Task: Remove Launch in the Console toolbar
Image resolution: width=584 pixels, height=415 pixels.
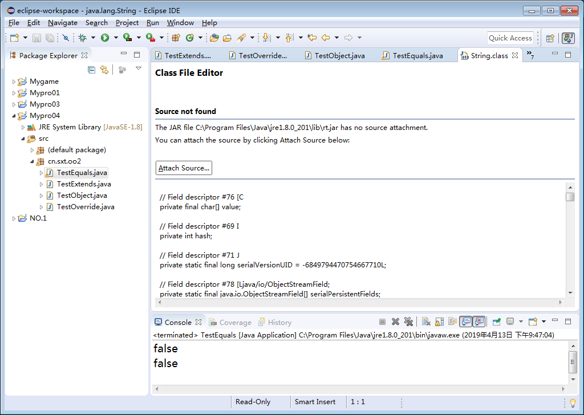Action: pos(396,322)
